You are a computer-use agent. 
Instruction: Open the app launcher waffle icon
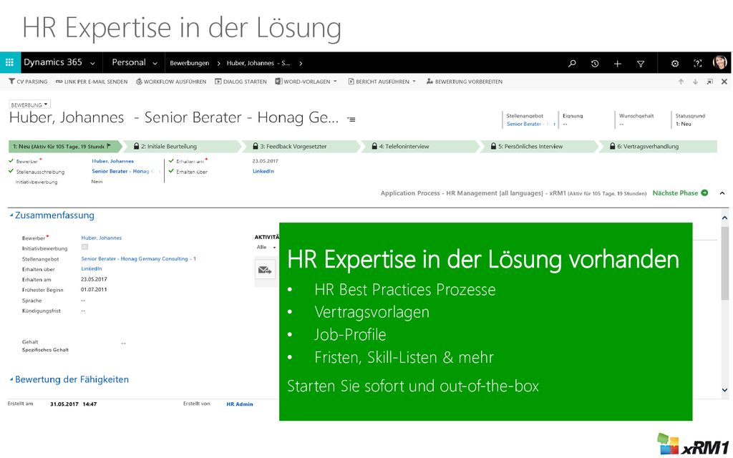9,63
